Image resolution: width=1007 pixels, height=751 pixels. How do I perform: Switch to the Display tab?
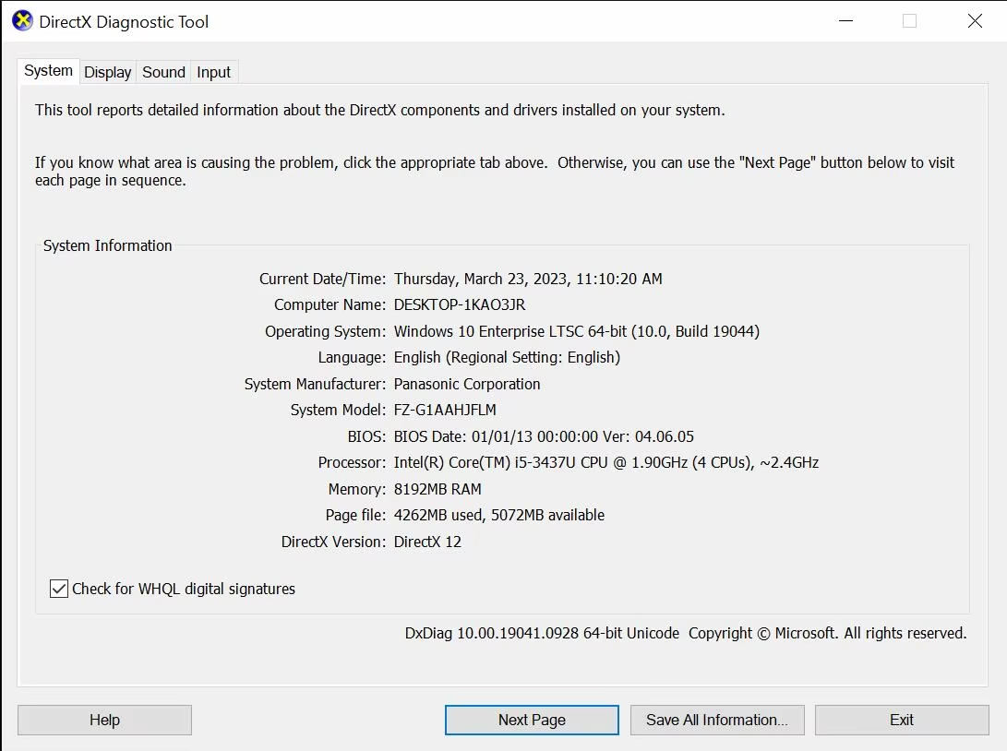[107, 72]
